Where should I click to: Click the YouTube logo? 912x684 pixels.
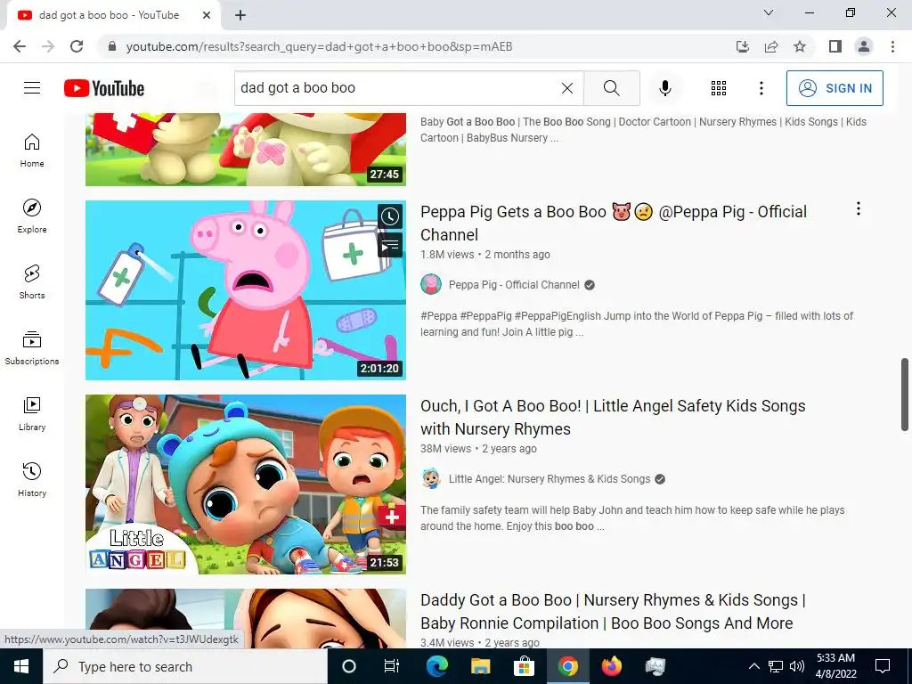coord(104,88)
